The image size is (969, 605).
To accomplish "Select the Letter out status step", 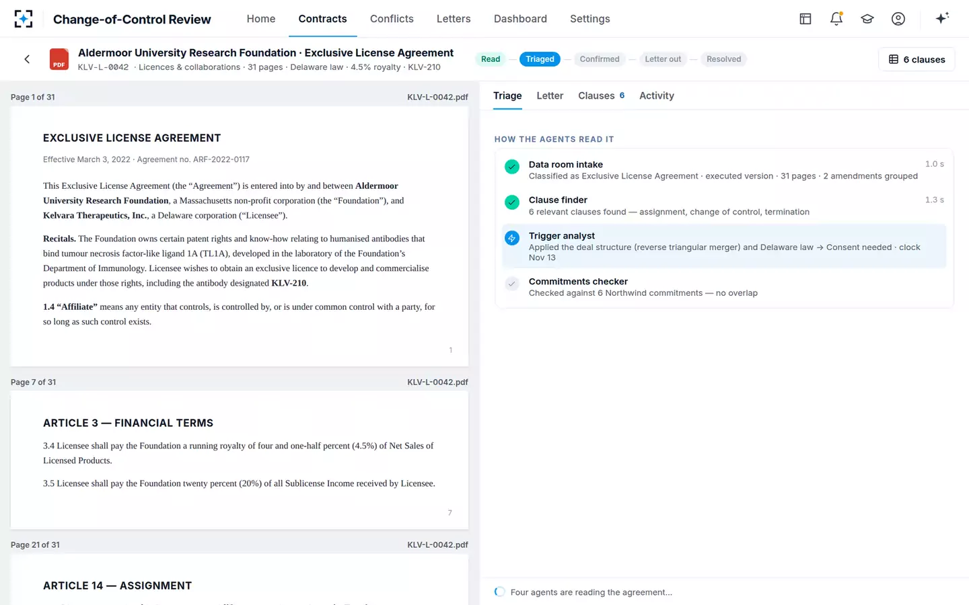I will pyautogui.click(x=663, y=59).
